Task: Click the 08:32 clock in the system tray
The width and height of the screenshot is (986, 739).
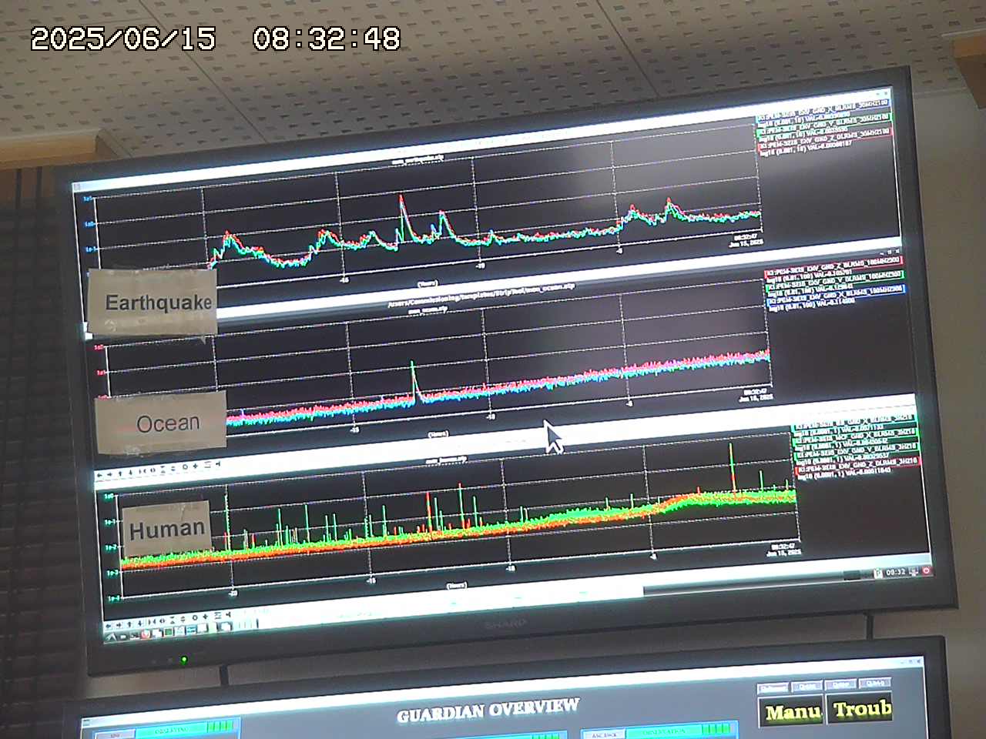Action: 896,572
